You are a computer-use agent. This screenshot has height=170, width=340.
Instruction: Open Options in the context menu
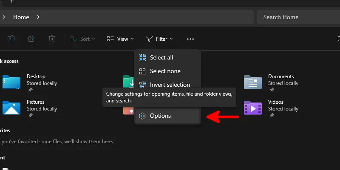coord(167,116)
